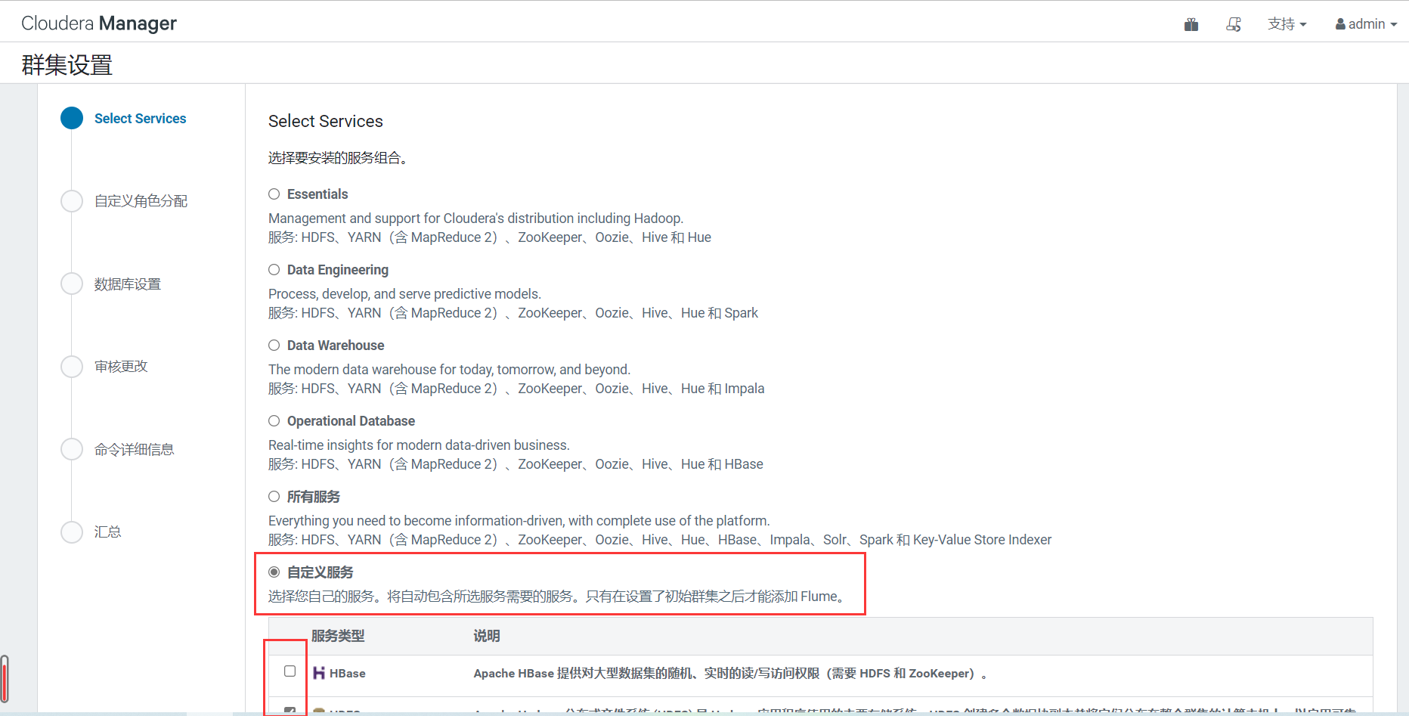Check the HBase service checkbox
The width and height of the screenshot is (1409, 716).
[x=290, y=671]
